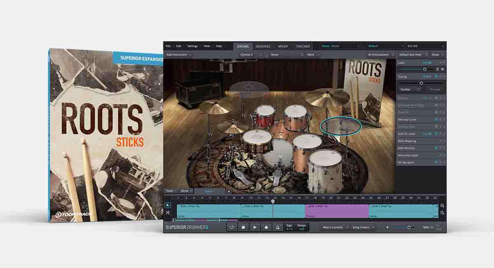
Task: Click the MIDI in/out indicator
Action: point(432,227)
